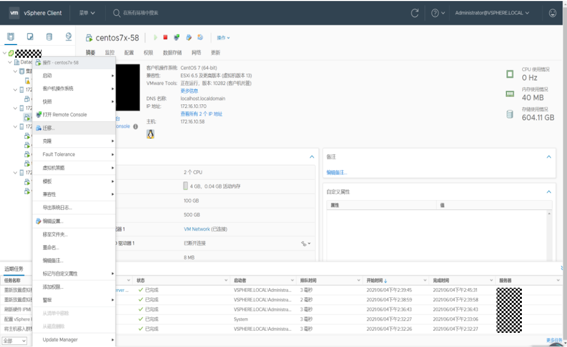Choose 打开 Remote Console from context menu
Viewport: 567px width, 347px height.
point(74,114)
